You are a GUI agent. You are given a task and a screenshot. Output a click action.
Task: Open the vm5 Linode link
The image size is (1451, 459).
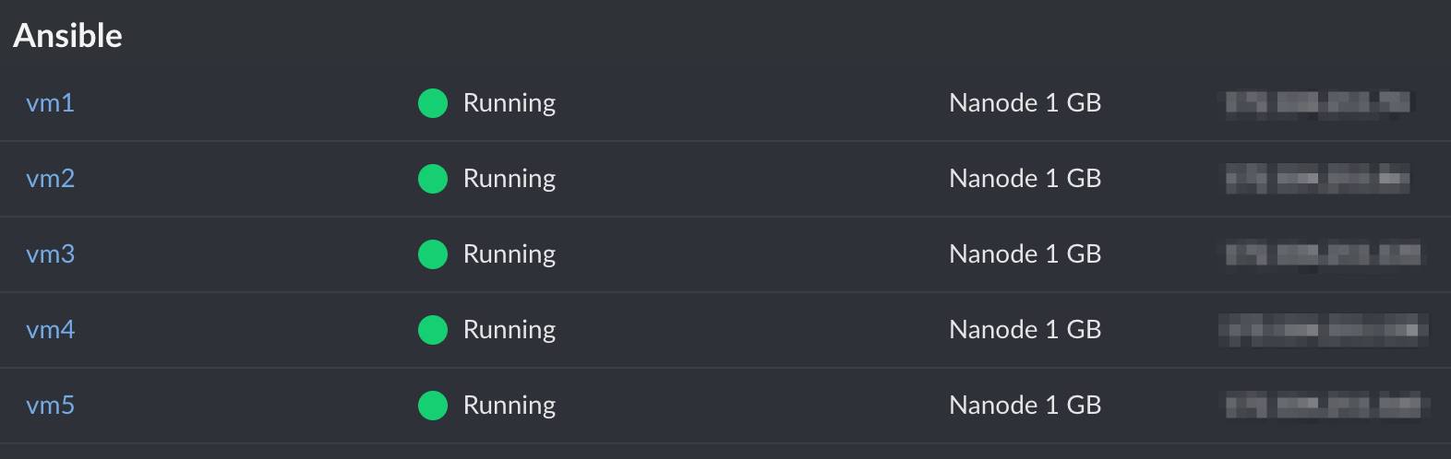pyautogui.click(x=50, y=406)
